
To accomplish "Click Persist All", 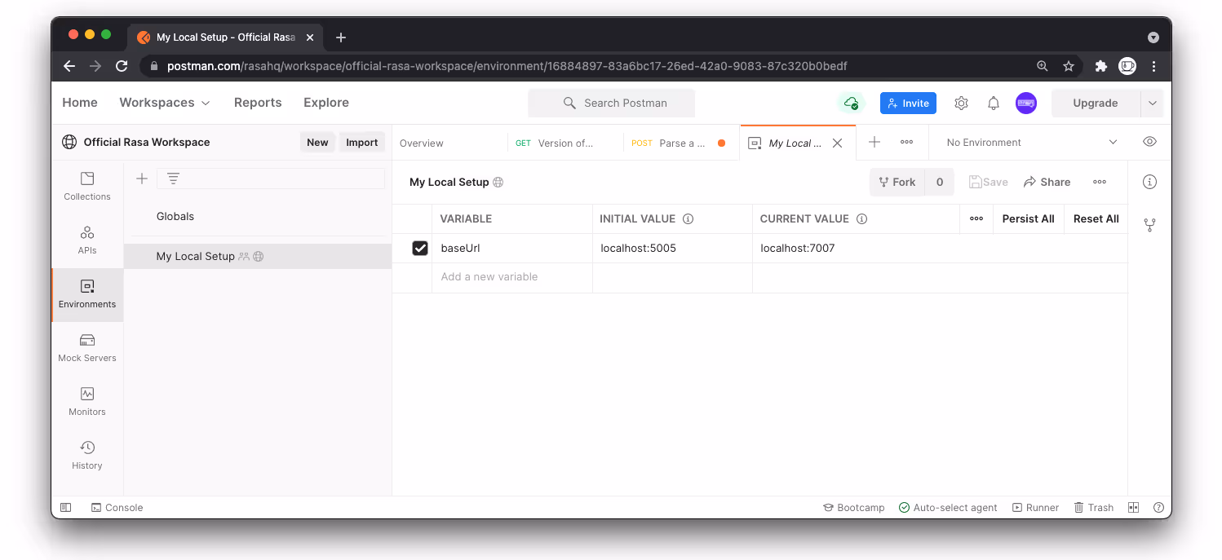I will pos(1028,218).
